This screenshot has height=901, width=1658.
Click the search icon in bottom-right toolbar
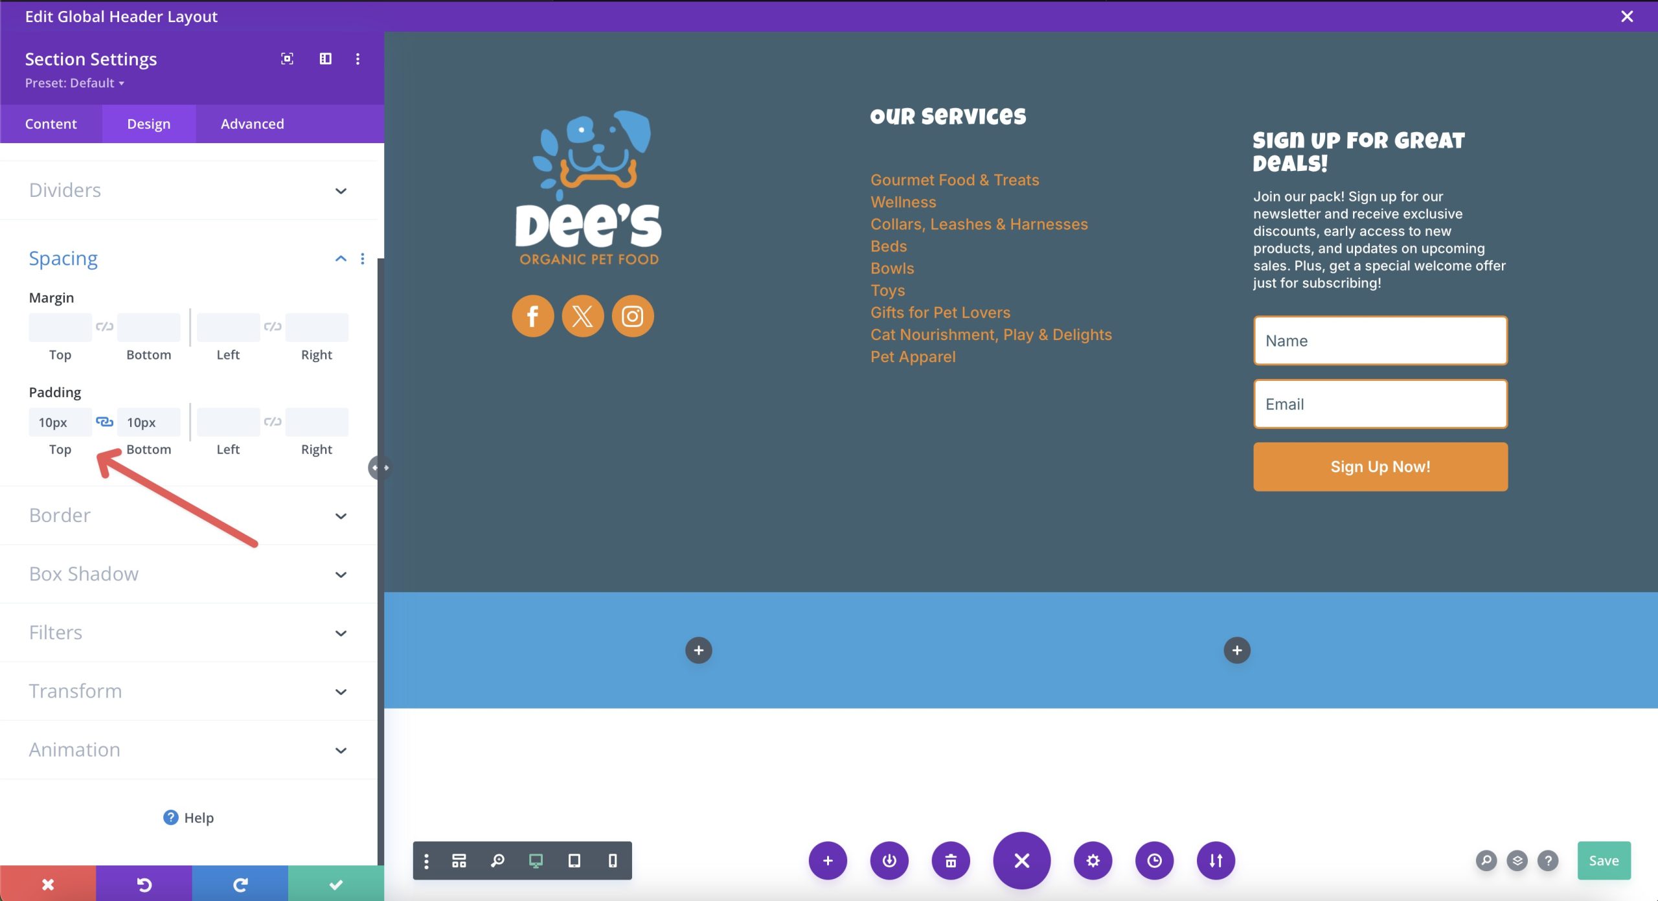(1485, 861)
